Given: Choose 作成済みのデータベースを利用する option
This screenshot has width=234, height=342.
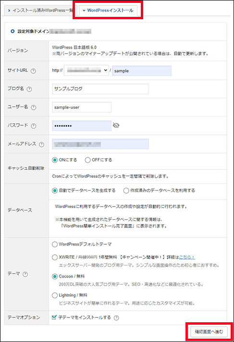Looking at the screenshot, I should click(126, 191).
